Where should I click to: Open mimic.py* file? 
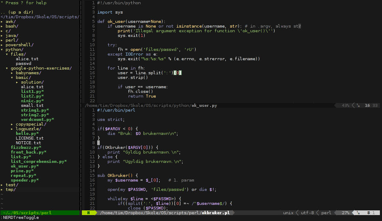(x=32, y=101)
